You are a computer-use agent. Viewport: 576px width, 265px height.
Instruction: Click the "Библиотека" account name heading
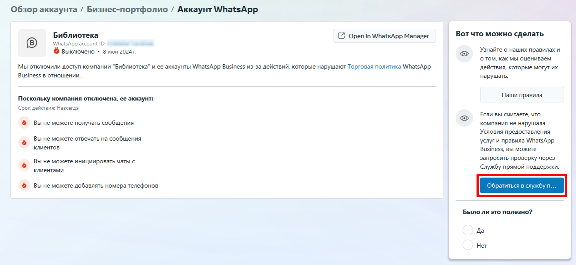(x=76, y=35)
